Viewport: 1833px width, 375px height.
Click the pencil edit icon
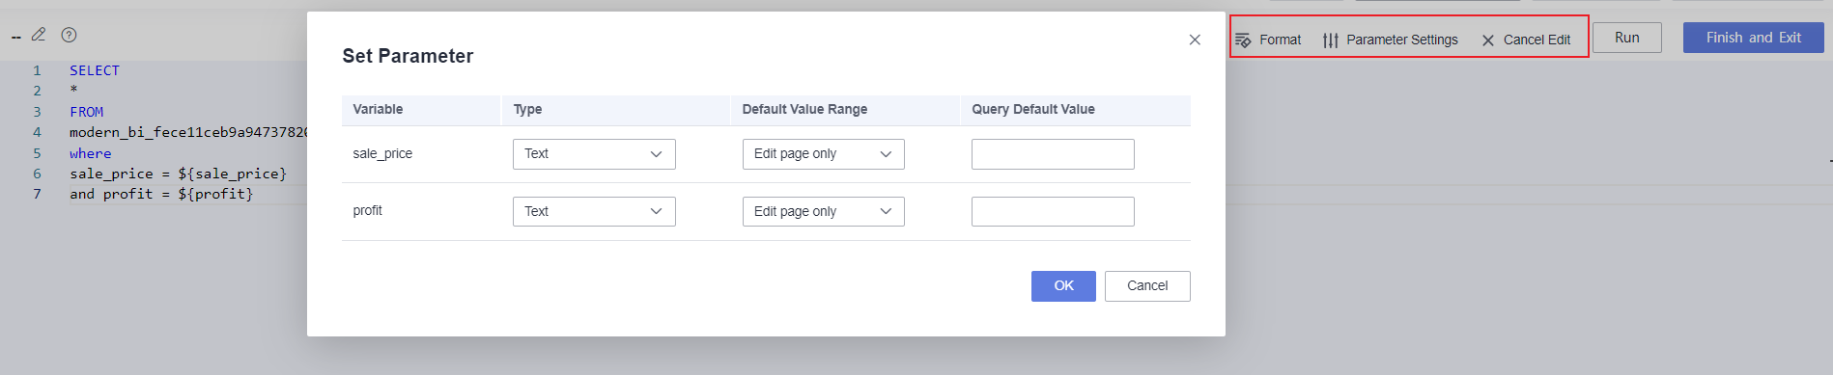(39, 35)
